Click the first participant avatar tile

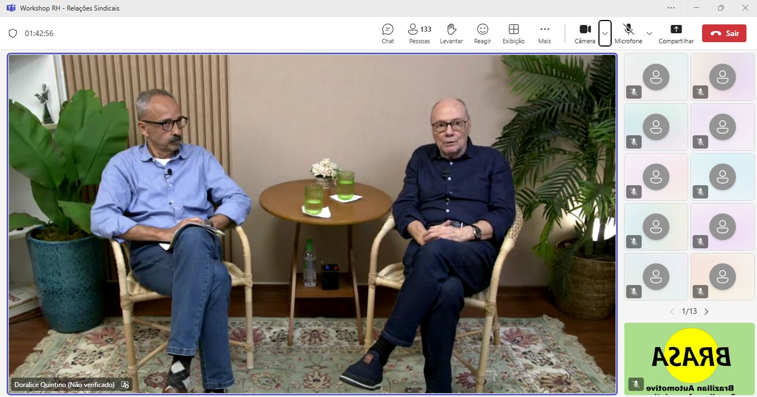pos(656,77)
